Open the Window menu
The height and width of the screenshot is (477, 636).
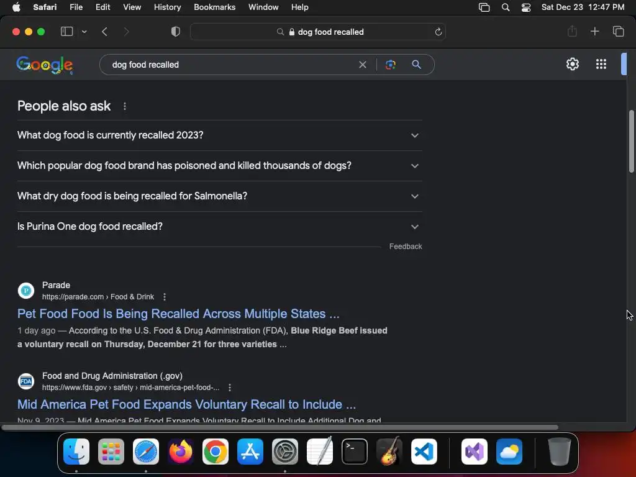tap(263, 7)
